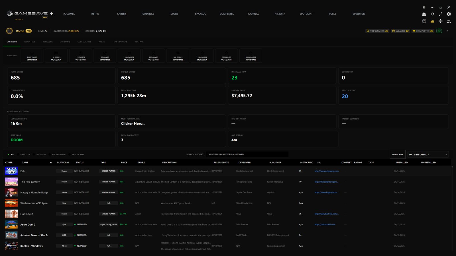Open the half-life.com link
The height and width of the screenshot is (256, 456).
pos(326,214)
